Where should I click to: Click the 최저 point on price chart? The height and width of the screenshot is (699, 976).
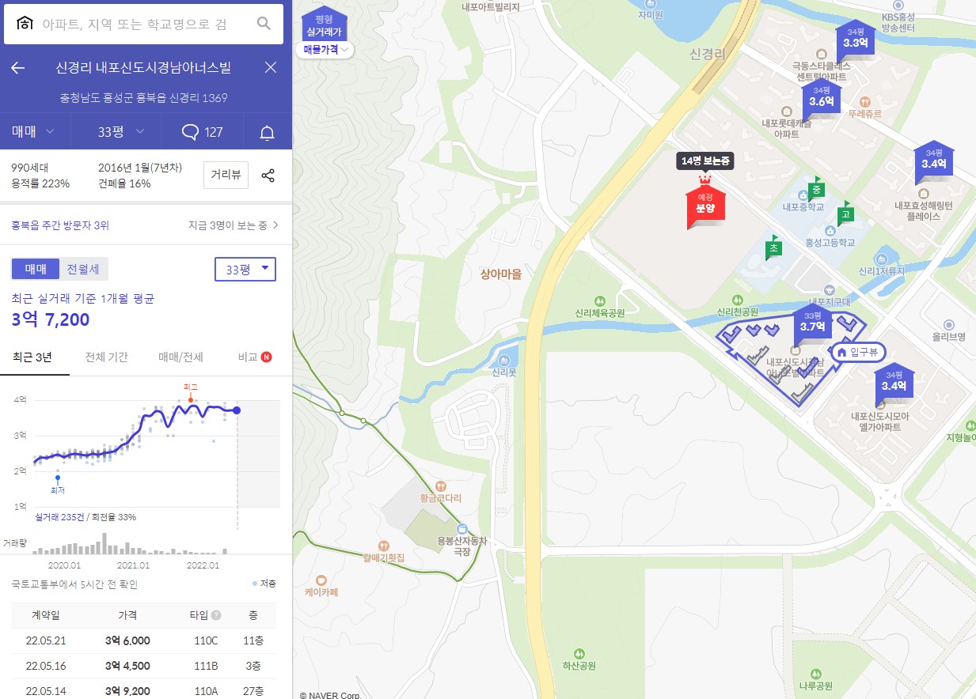(x=57, y=478)
